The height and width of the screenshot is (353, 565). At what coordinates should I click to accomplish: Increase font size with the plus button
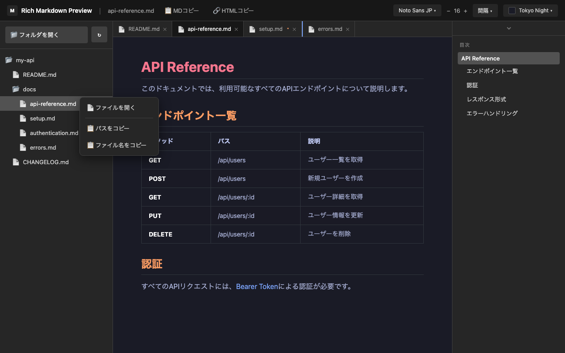[x=465, y=11]
